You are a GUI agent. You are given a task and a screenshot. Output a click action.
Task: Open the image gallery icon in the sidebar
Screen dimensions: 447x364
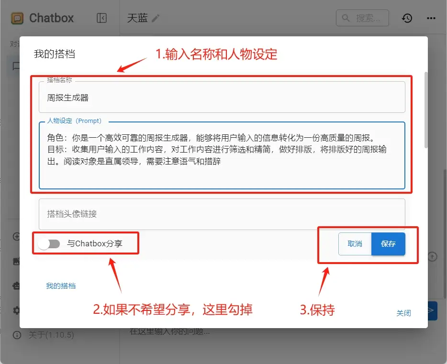(17, 261)
